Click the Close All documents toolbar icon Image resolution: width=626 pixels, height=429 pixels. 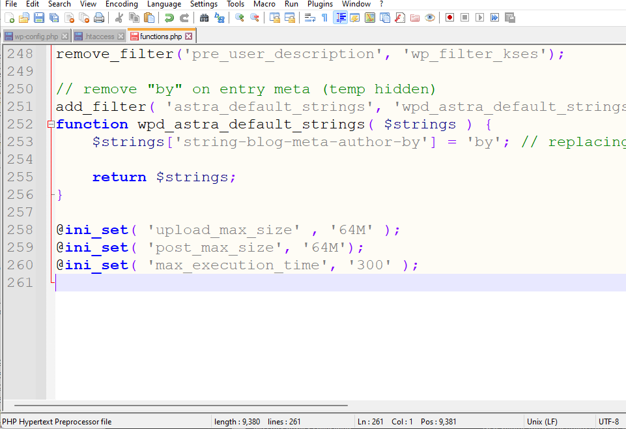pyautogui.click(x=84, y=18)
